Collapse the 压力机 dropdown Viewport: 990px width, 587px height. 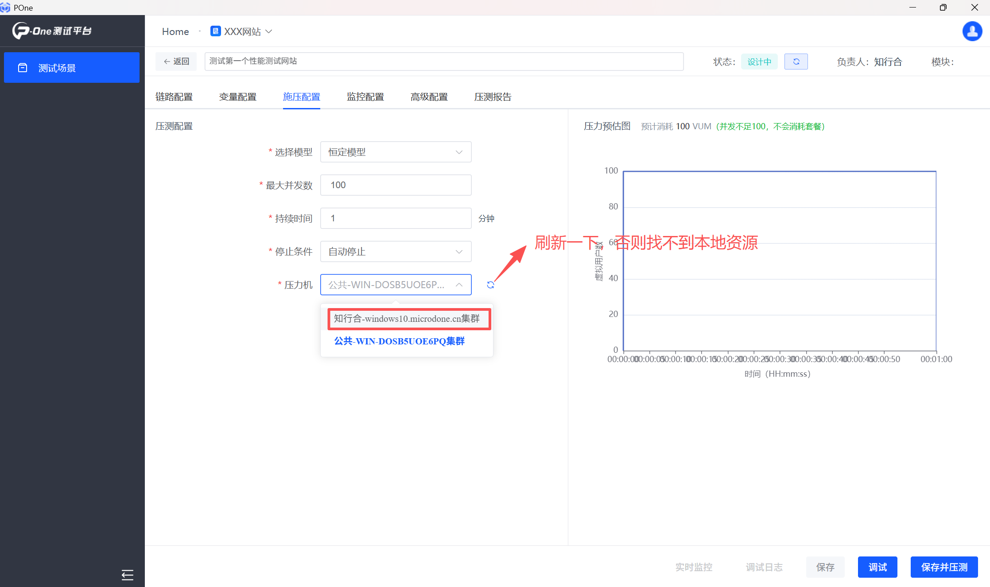[x=459, y=285]
